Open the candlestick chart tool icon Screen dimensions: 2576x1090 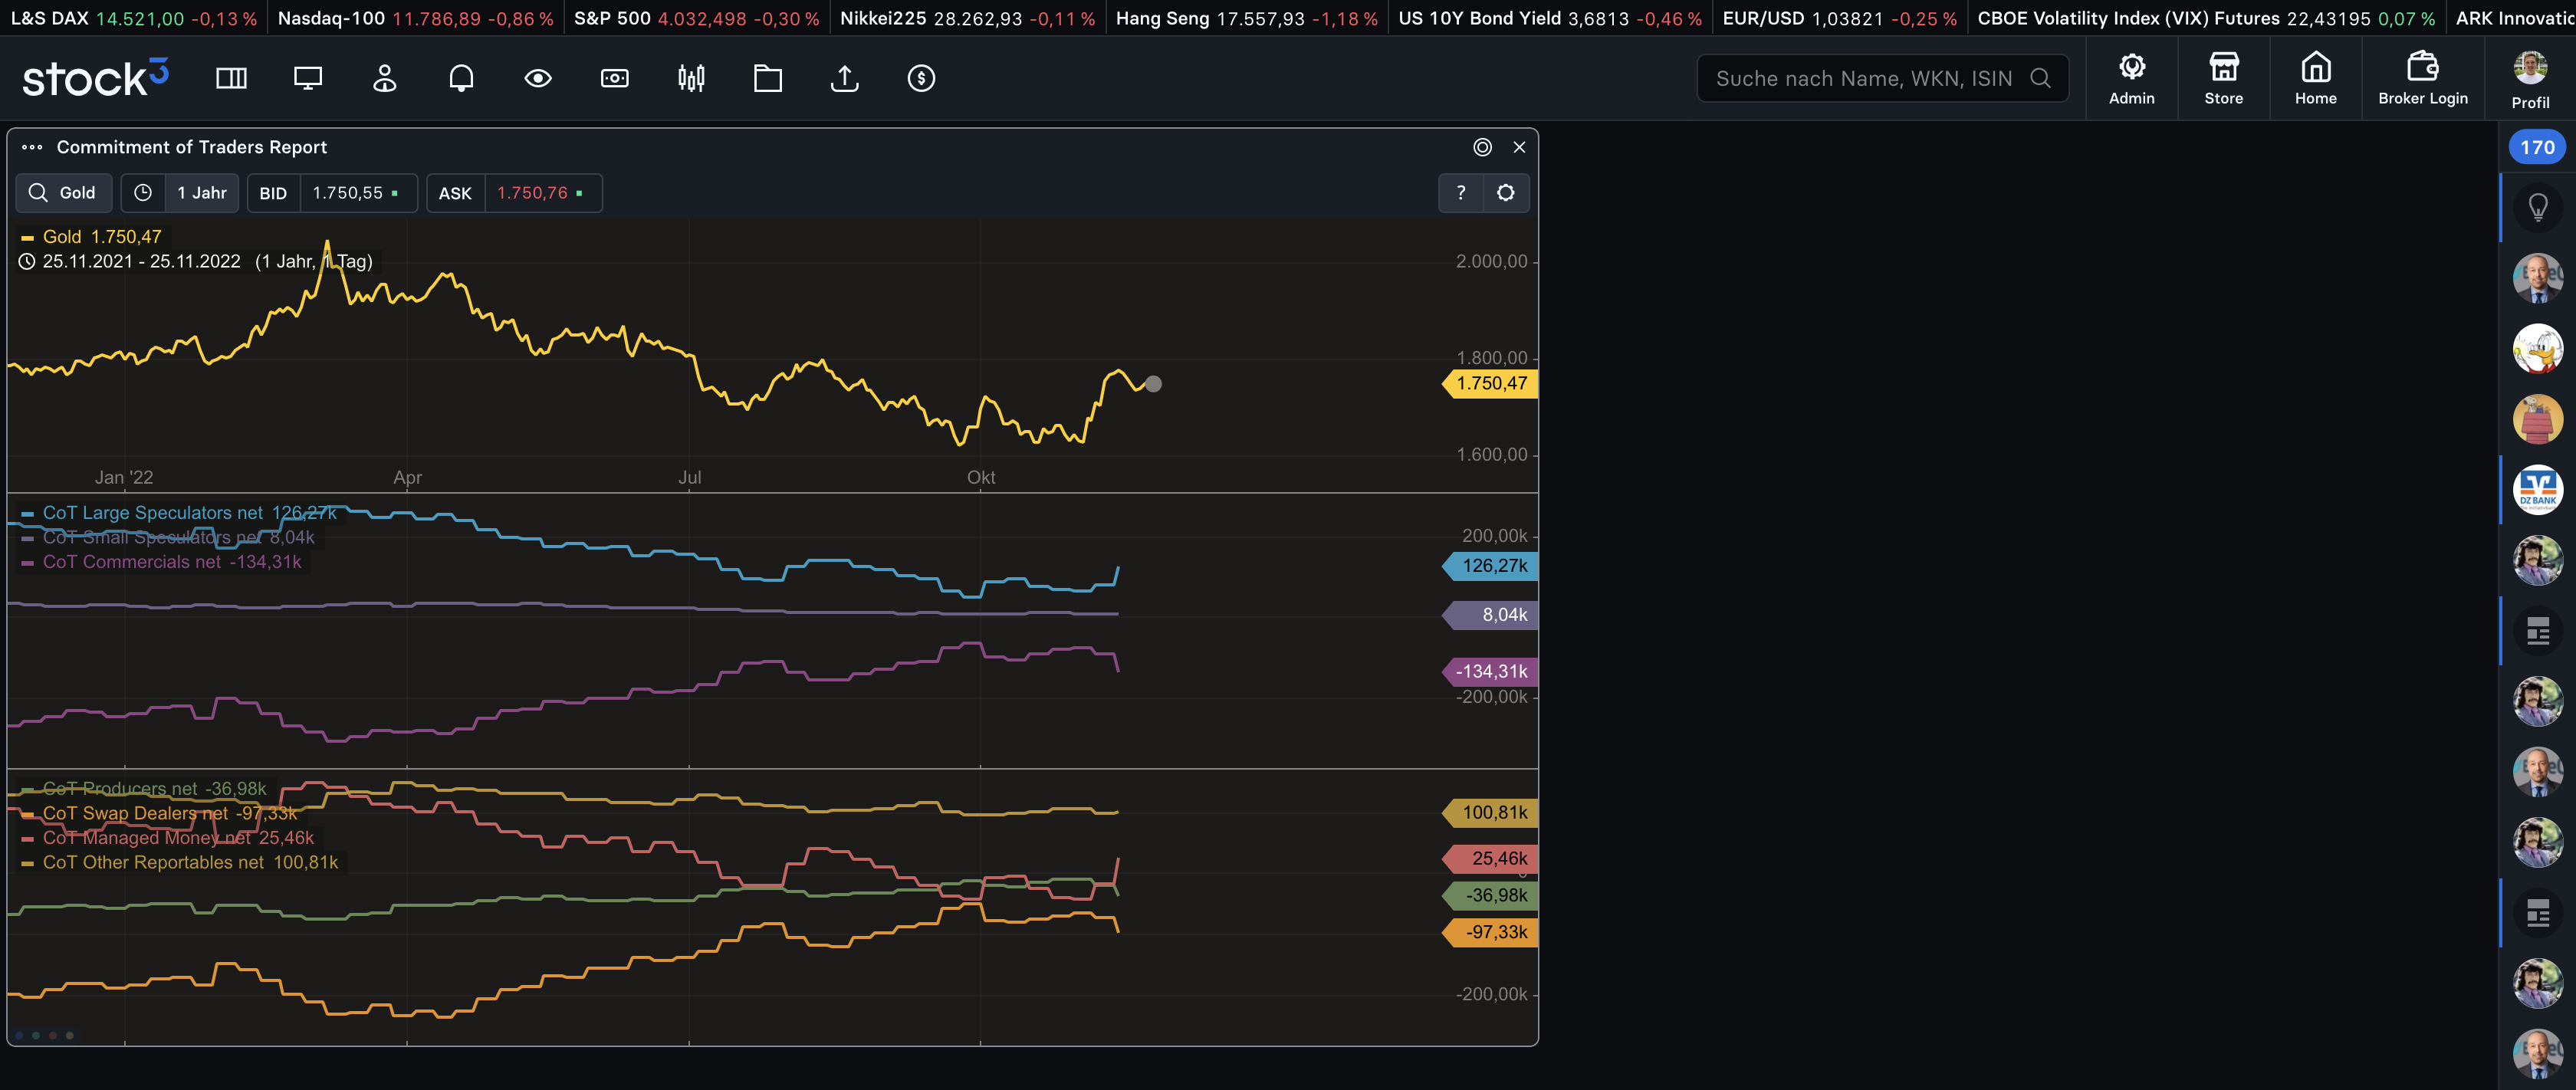click(x=691, y=78)
